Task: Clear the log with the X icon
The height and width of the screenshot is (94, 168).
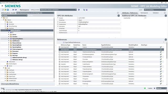Action: (x=155, y=88)
